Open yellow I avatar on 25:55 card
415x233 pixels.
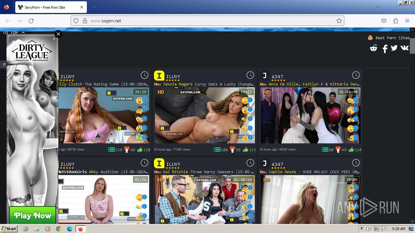[159, 76]
